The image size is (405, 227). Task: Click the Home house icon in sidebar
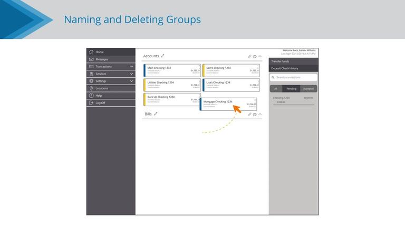pos(91,52)
